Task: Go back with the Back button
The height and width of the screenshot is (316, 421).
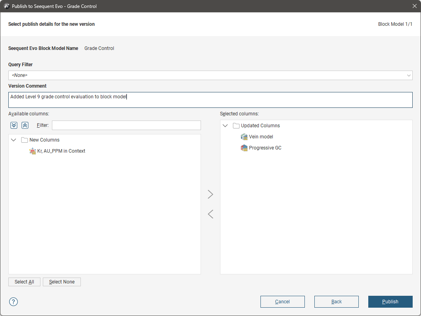Action: click(x=336, y=302)
